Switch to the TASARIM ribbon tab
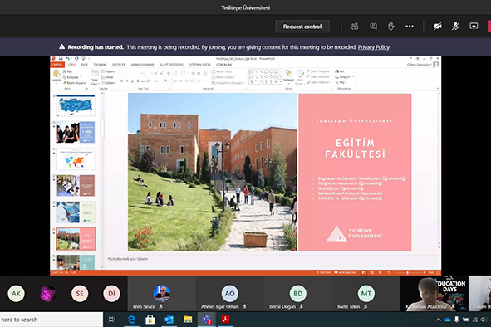491x327 pixels. coord(100,65)
